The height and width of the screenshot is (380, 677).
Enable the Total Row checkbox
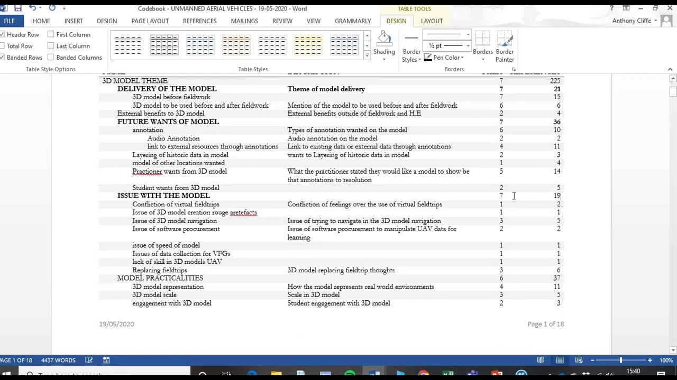(x=3, y=46)
